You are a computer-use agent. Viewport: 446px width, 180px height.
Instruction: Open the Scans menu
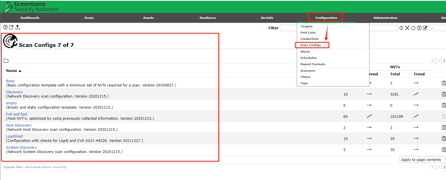point(89,18)
